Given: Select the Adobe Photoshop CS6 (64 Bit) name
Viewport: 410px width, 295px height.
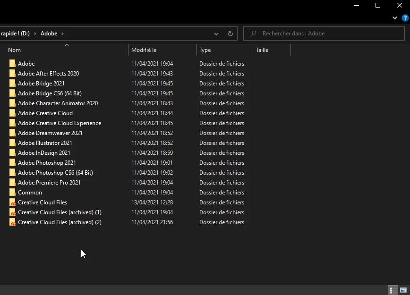Looking at the screenshot, I should (55, 173).
